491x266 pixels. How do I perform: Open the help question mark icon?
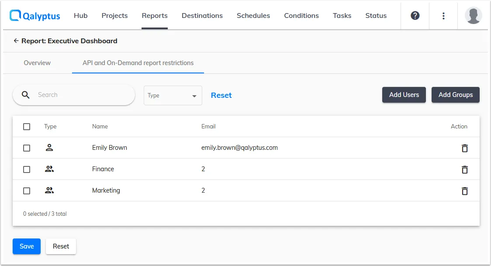[x=415, y=16]
